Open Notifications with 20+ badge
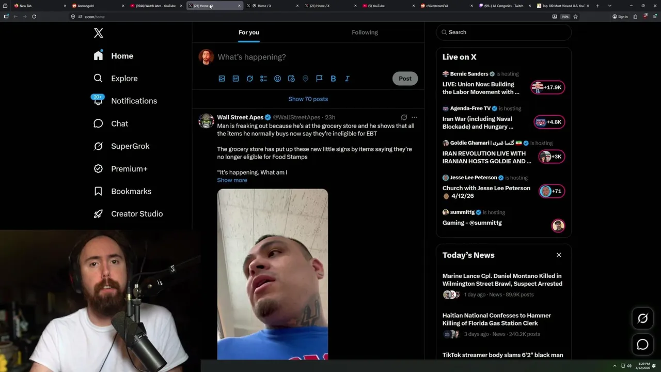 pos(124,101)
